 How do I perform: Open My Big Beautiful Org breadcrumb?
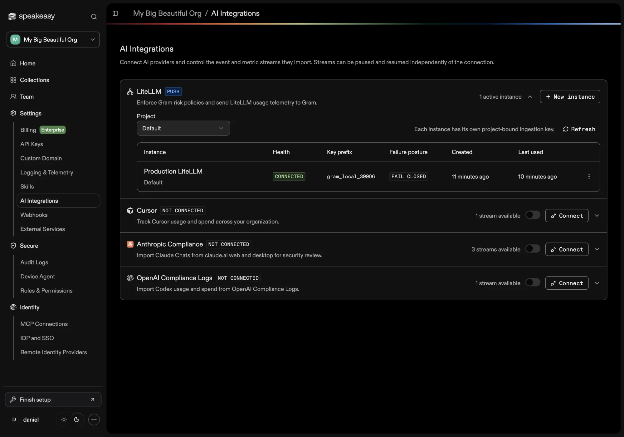(167, 13)
